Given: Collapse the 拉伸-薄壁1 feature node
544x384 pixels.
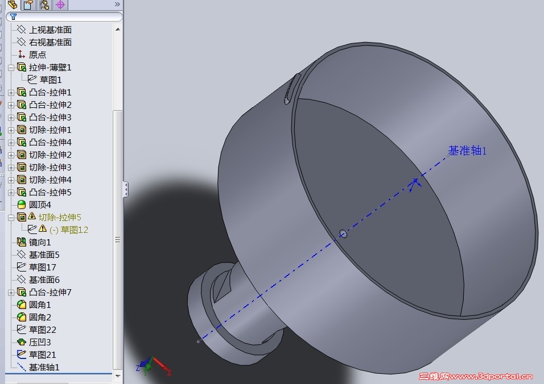Looking at the screenshot, I should tap(11, 68).
